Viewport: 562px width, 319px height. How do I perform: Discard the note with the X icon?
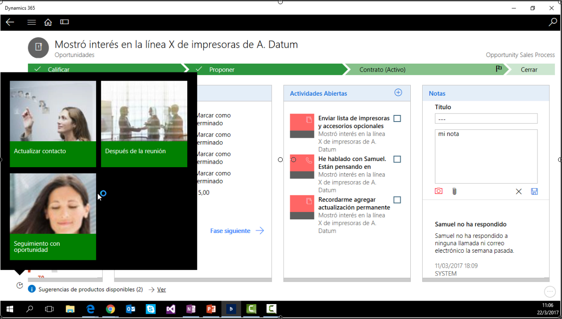coord(519,191)
